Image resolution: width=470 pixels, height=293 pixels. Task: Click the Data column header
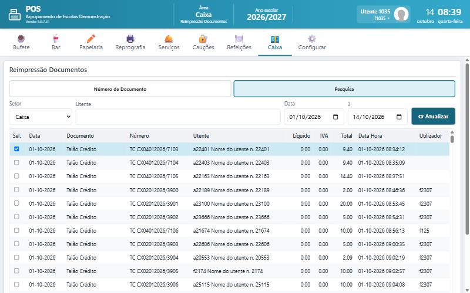[35, 136]
